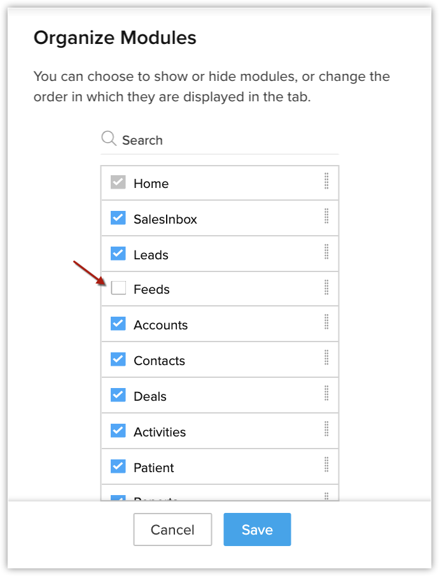
Task: Click the Contacts drag handle
Action: [326, 358]
